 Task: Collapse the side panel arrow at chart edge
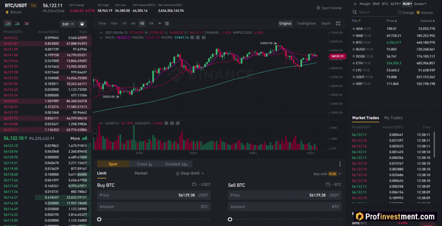click(x=95, y=134)
